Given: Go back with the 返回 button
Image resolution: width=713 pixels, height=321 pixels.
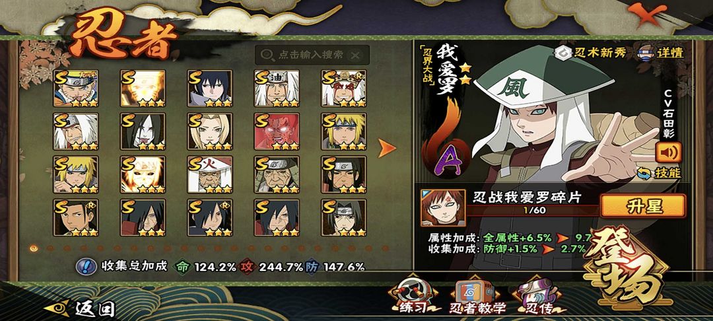Looking at the screenshot, I should coord(79,308).
